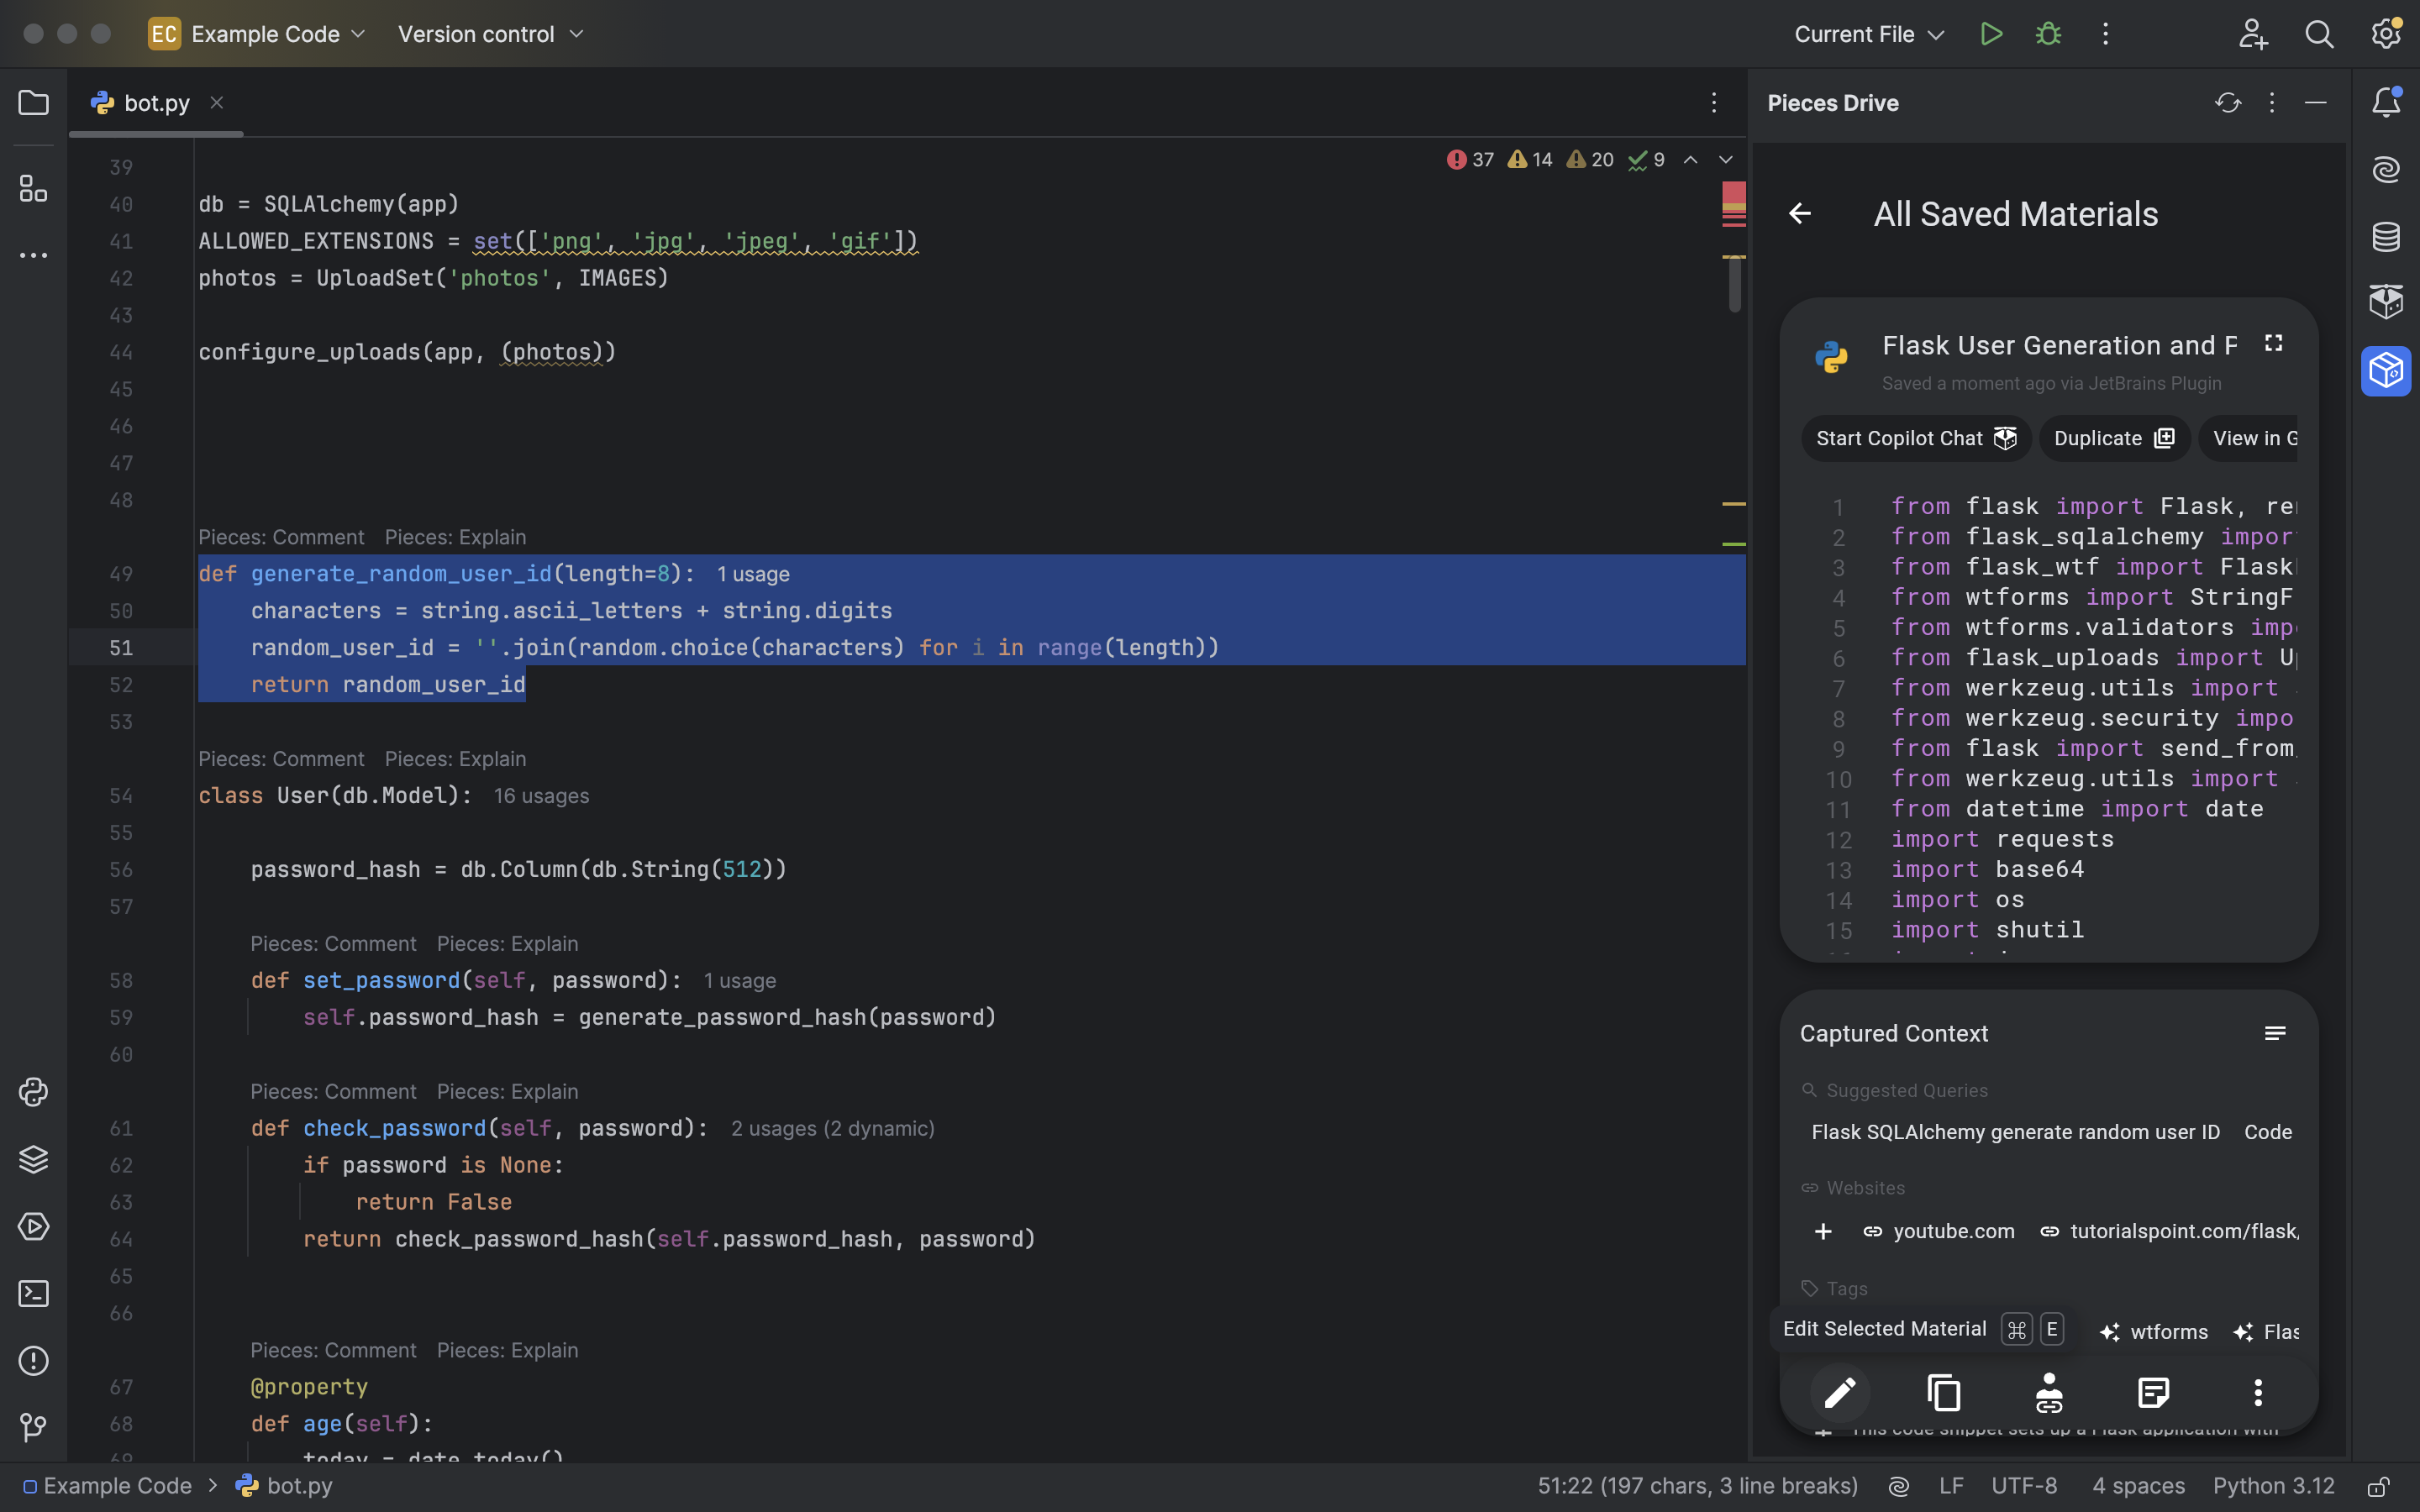Debug the current file
This screenshot has height=1512, width=2420.
click(x=2048, y=34)
